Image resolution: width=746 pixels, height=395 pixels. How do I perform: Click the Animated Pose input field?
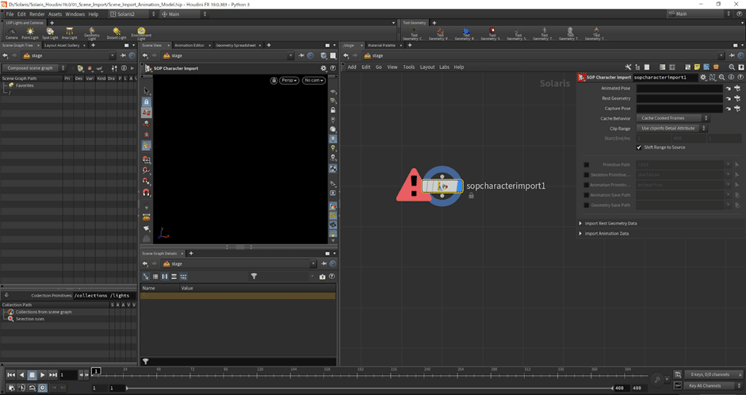(x=679, y=88)
